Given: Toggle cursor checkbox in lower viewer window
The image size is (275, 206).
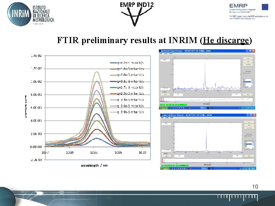Looking at the screenshot, I should 163,153.
